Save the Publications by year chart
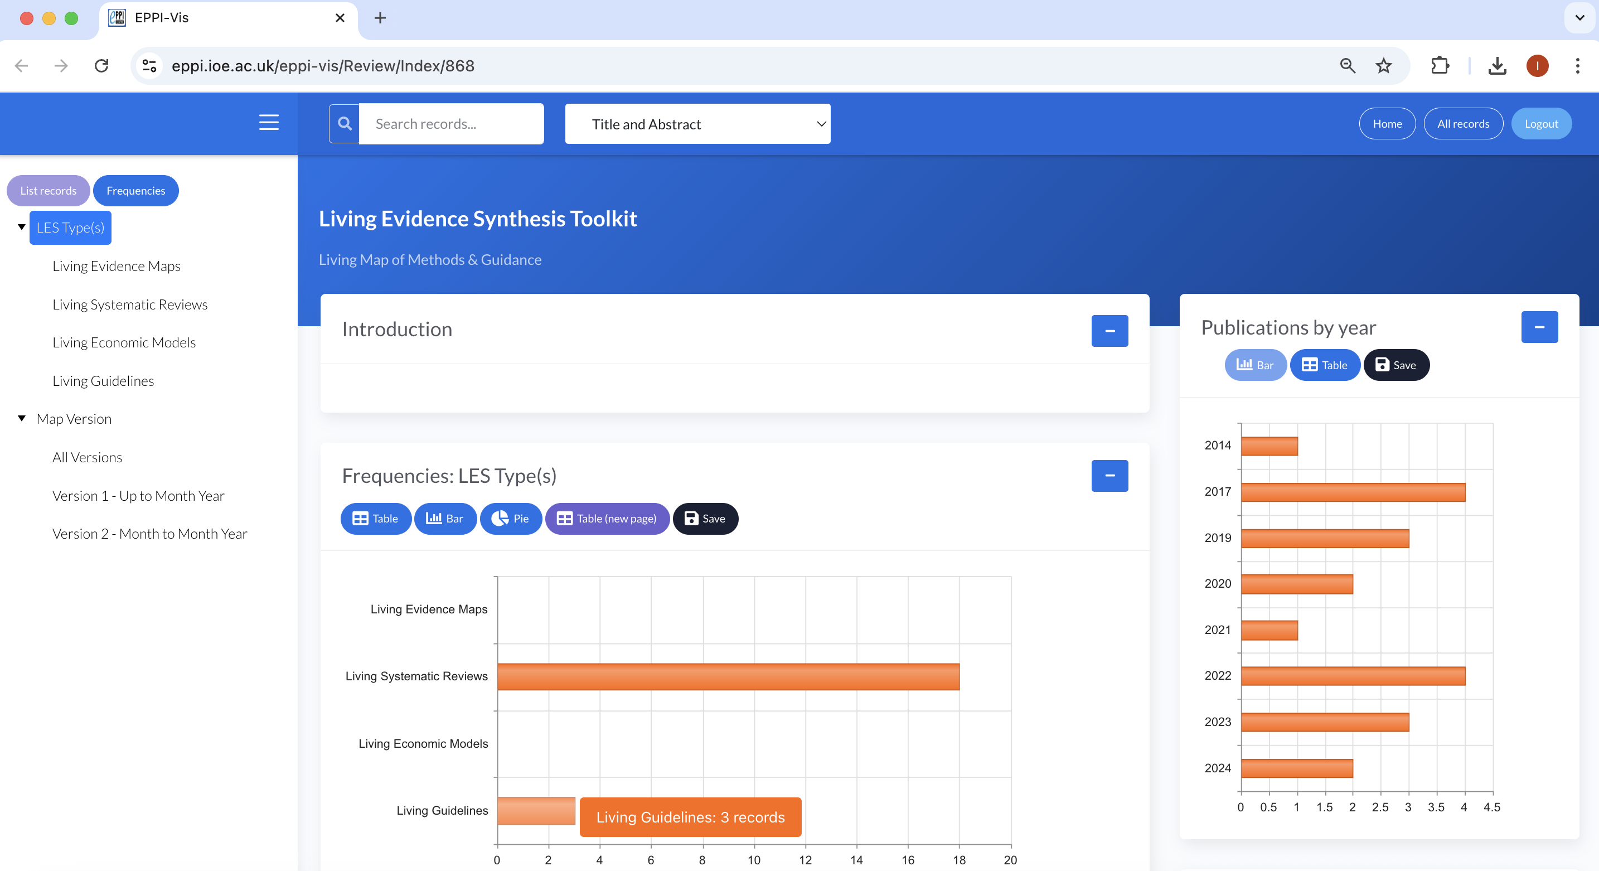This screenshot has width=1599, height=871. 1396,365
